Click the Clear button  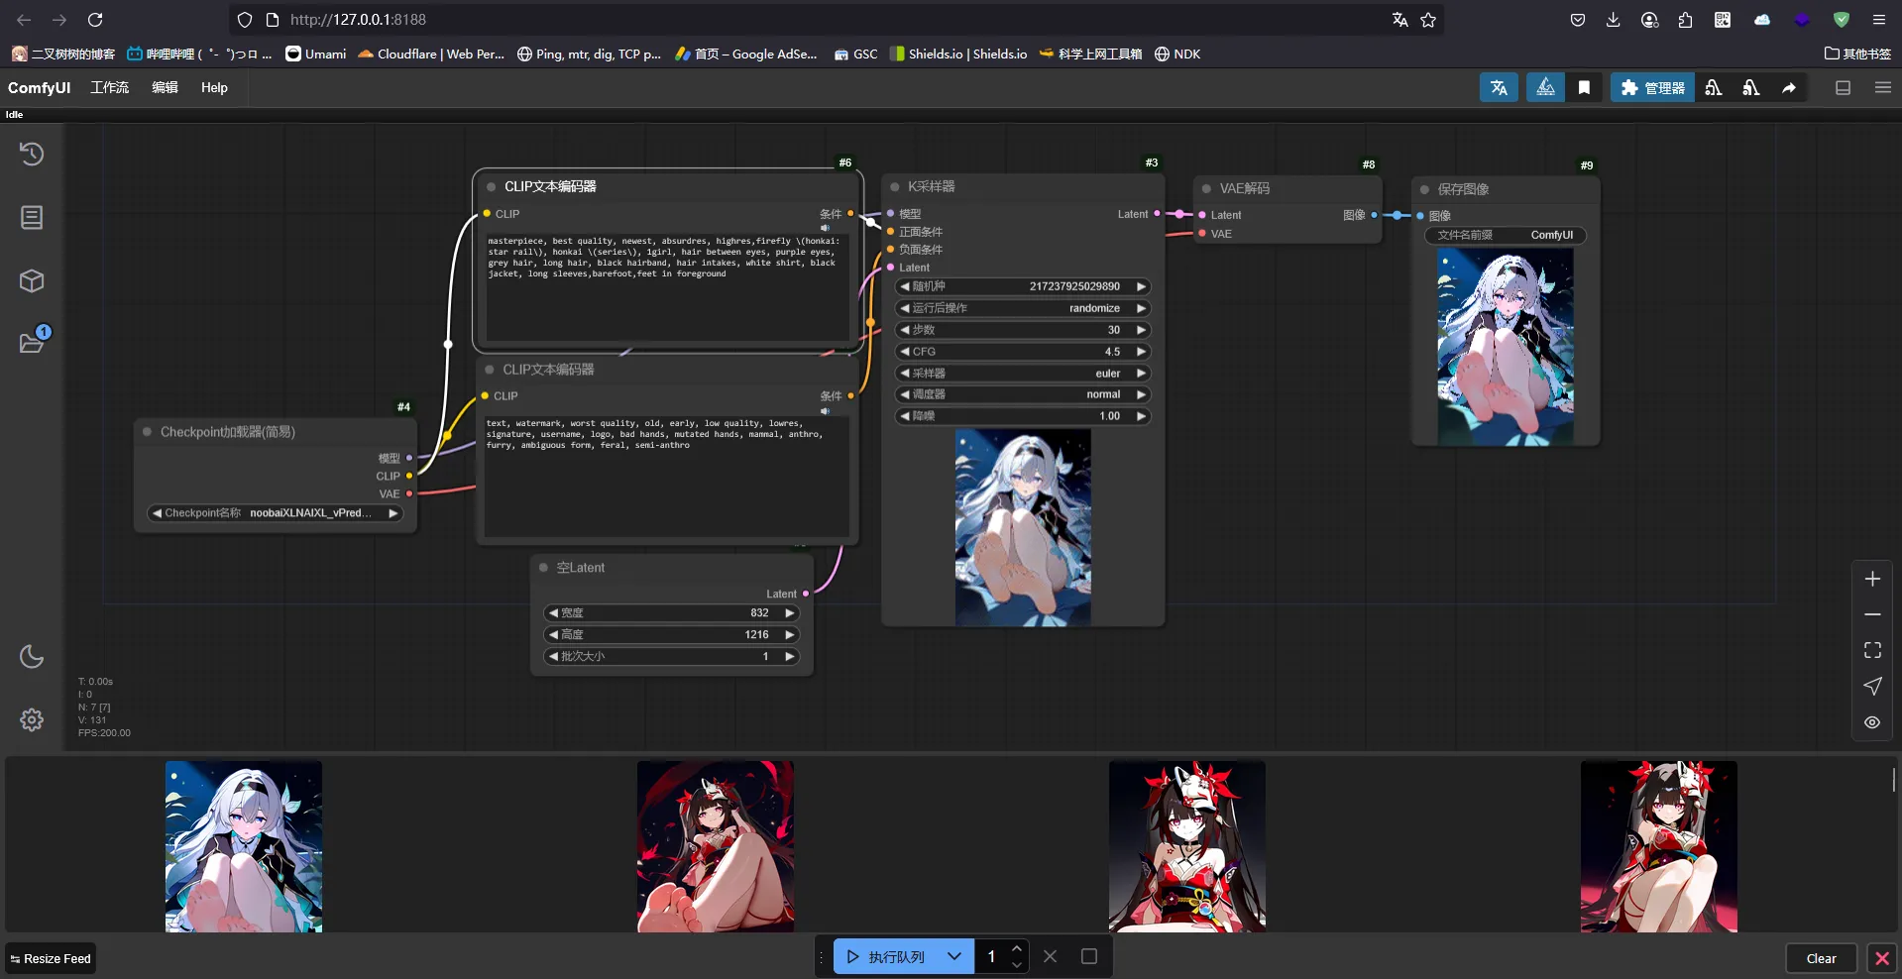click(1821, 958)
